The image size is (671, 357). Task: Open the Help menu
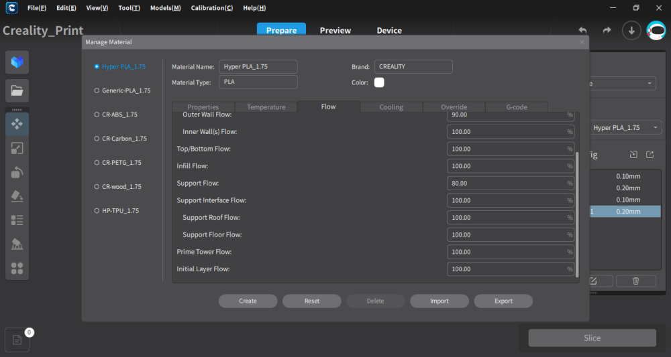[x=254, y=8]
